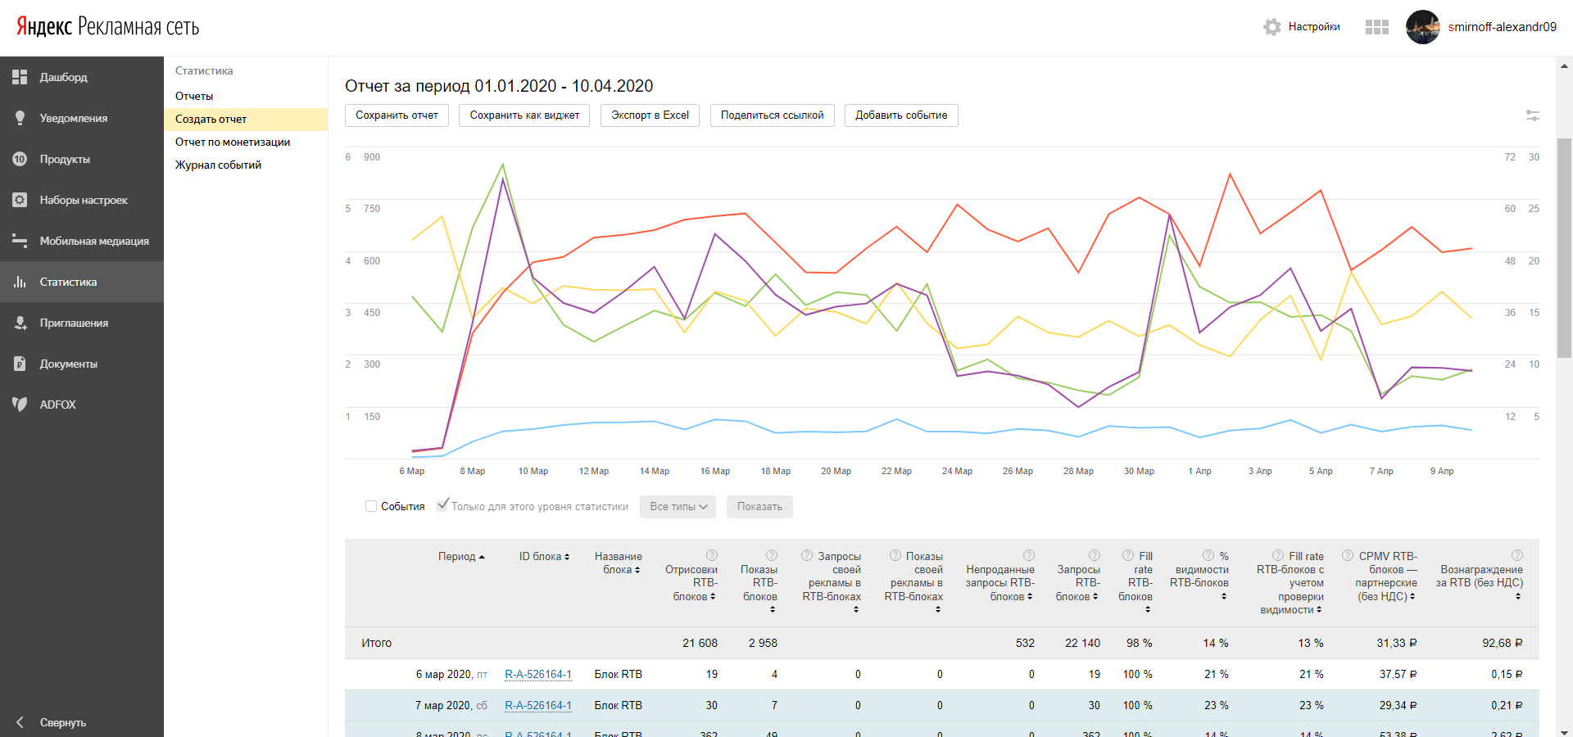Click the Mobile mediation icon
This screenshot has height=737, width=1573.
pyautogui.click(x=20, y=241)
